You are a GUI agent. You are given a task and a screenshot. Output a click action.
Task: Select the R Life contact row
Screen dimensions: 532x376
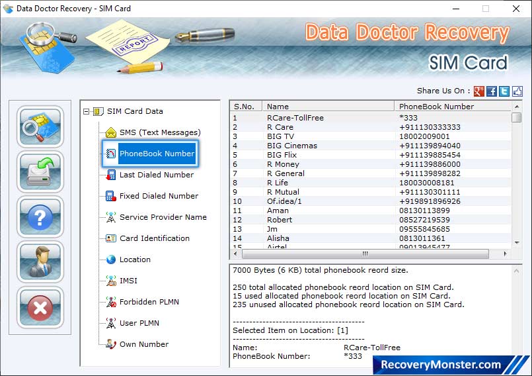pos(371,183)
